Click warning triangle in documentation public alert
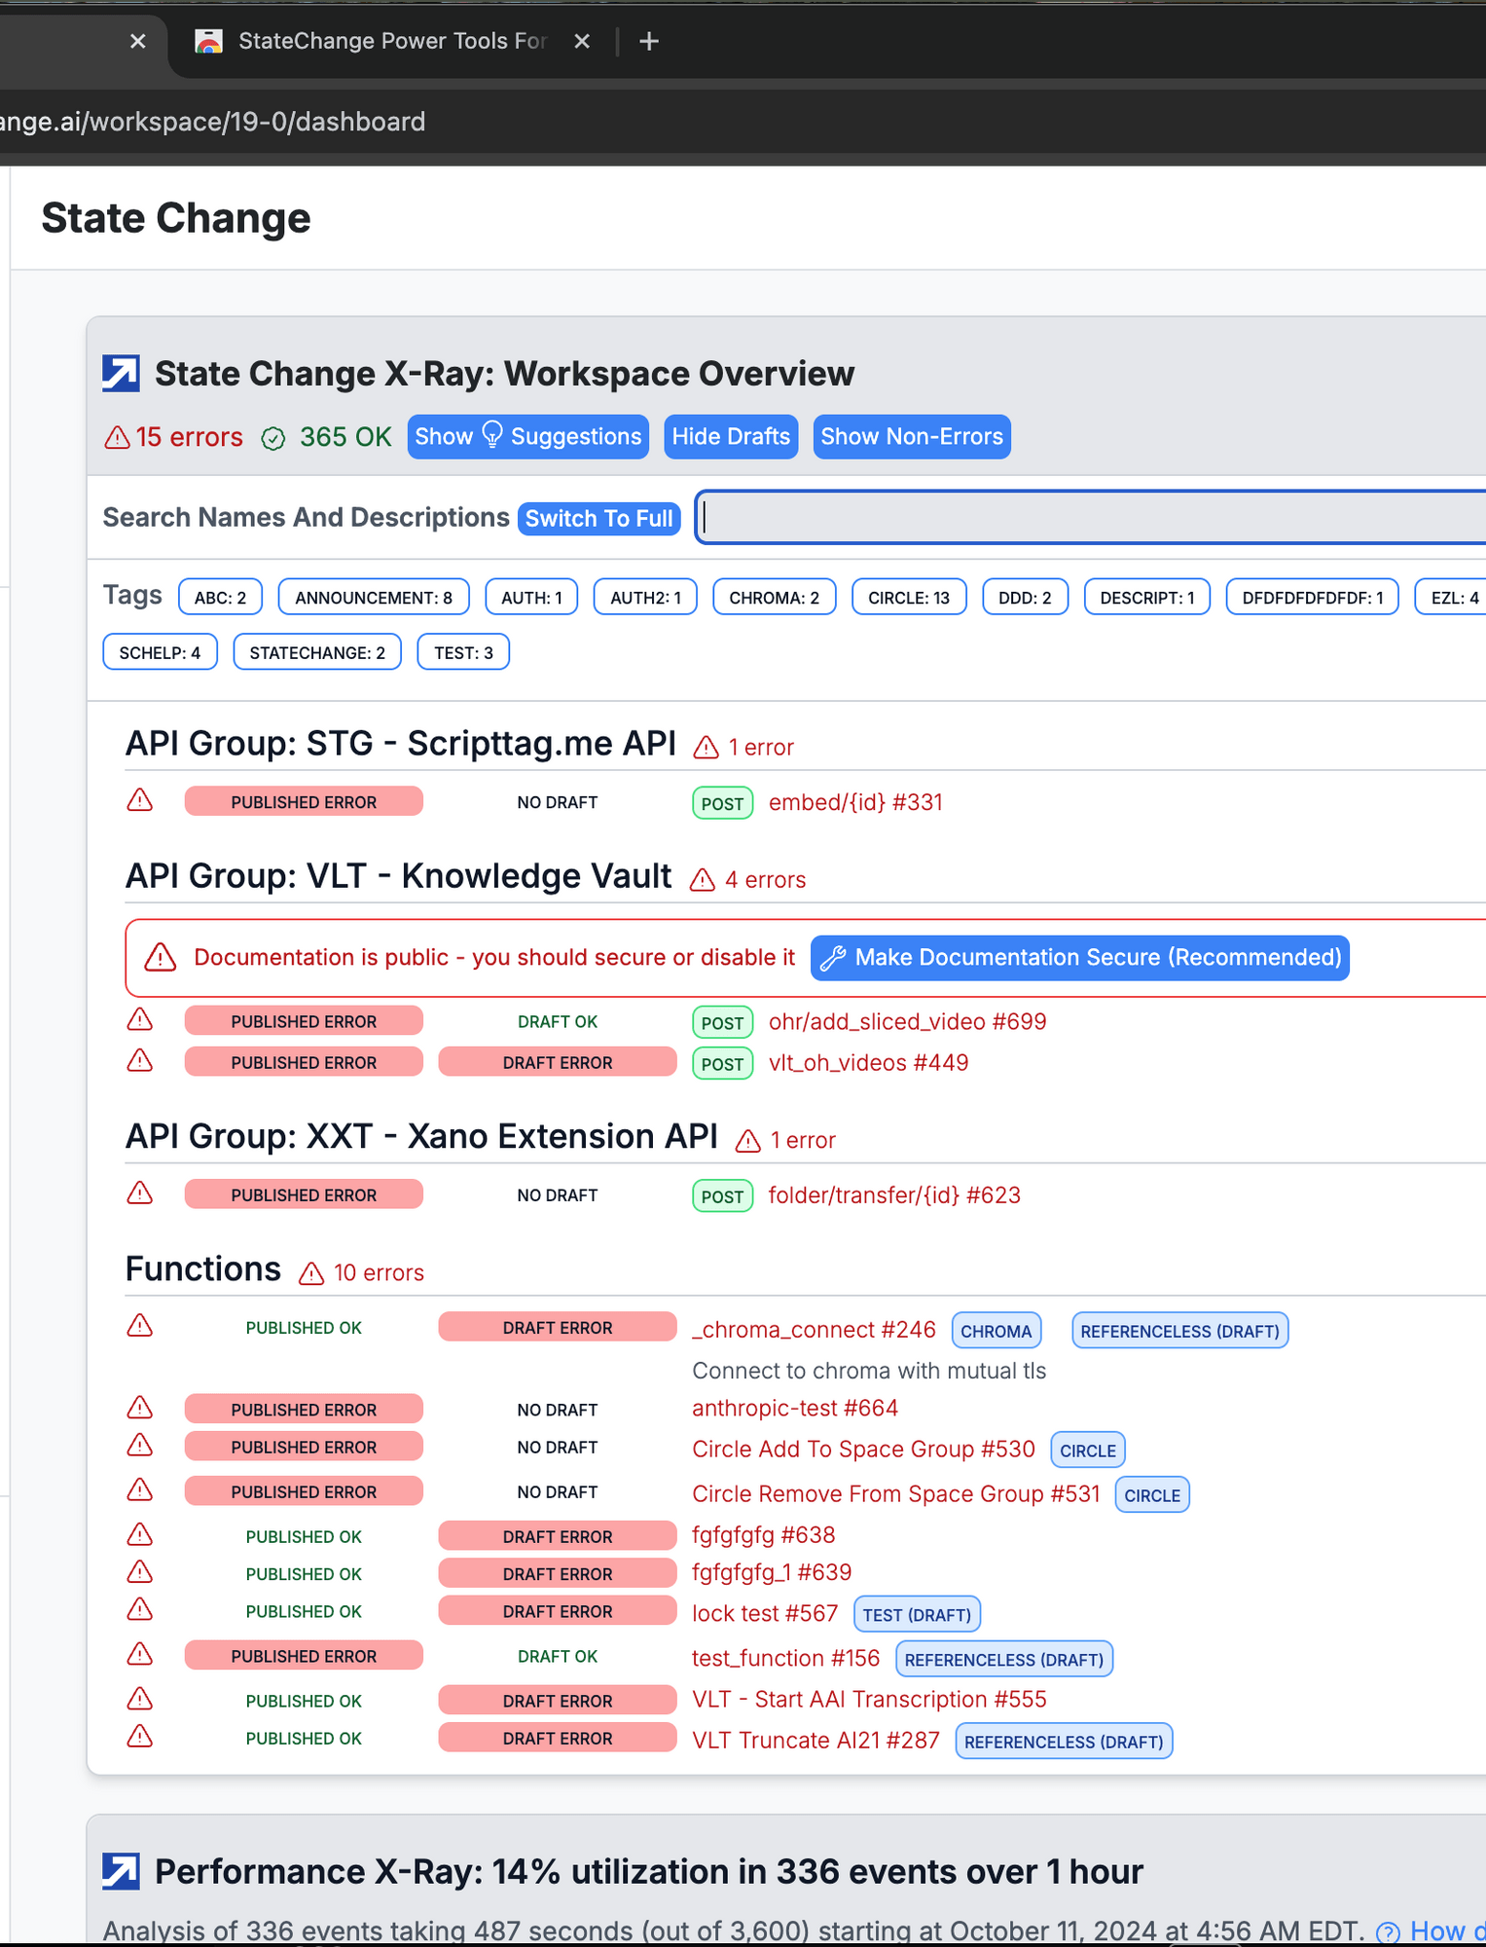The height and width of the screenshot is (1947, 1486). coord(161,958)
